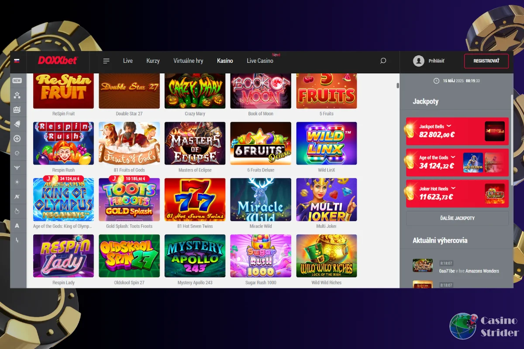The height and width of the screenshot is (349, 524).
Task: Expand the Jackpot Bells jackpot chevron
Action: 449,127
